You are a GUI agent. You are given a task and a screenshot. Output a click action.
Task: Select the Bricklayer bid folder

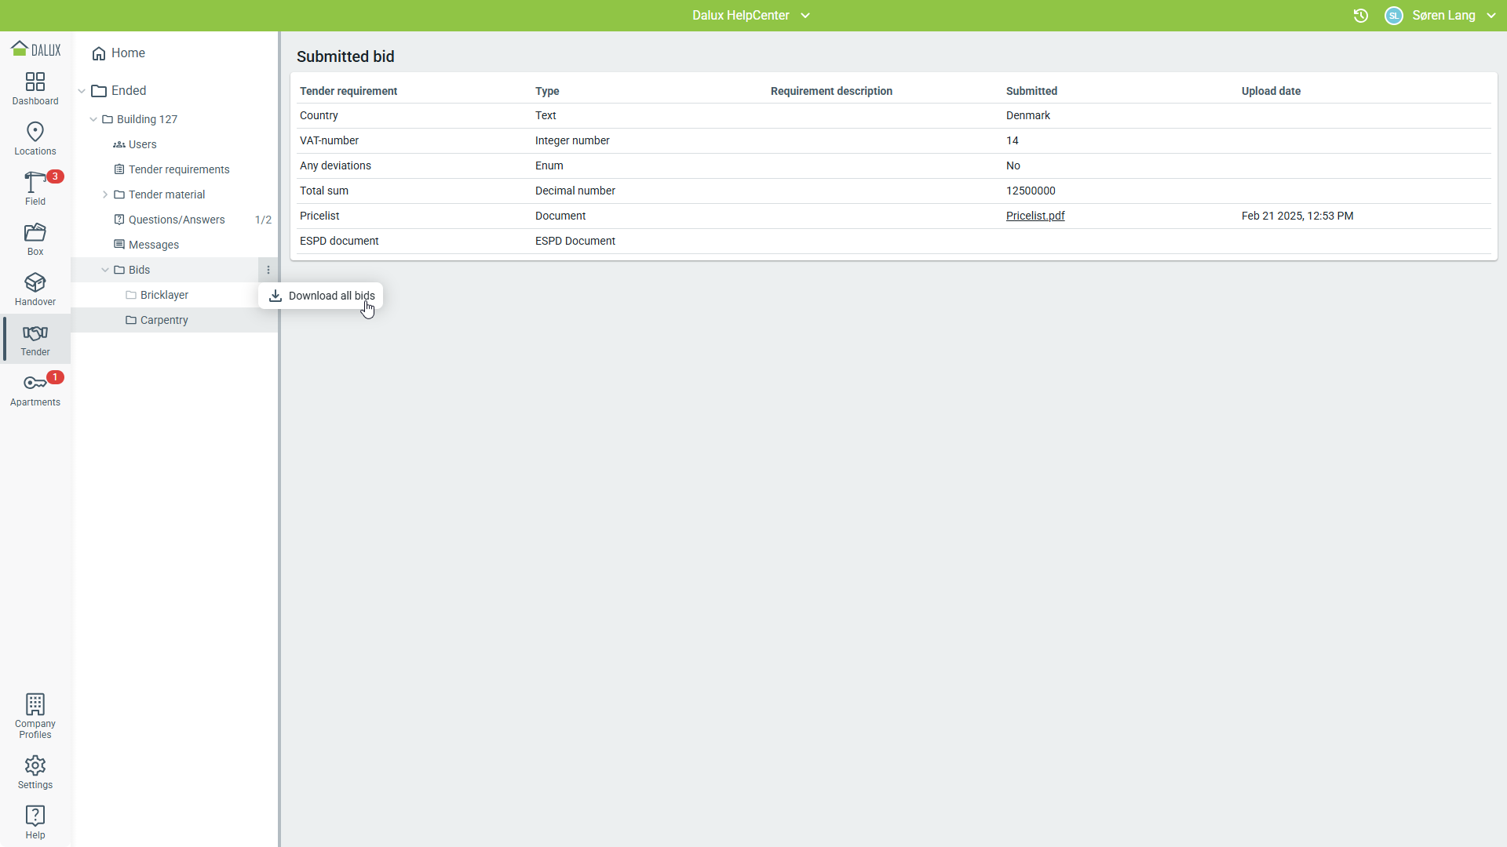point(164,295)
